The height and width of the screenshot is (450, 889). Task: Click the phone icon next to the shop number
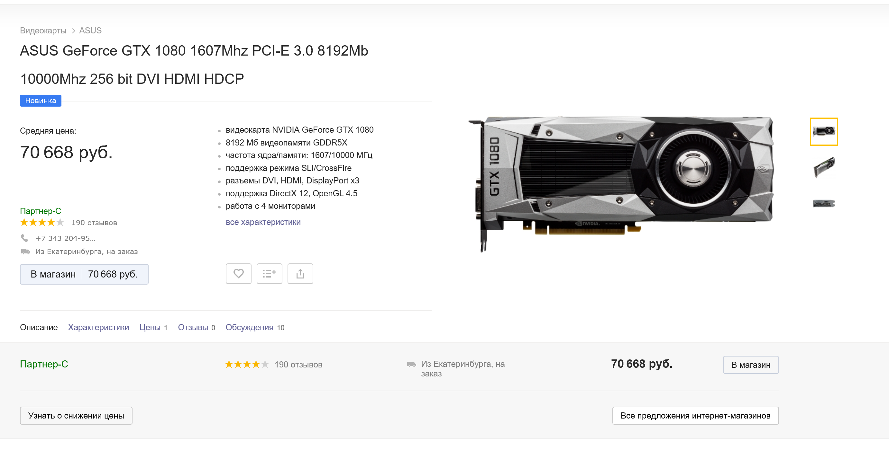point(24,238)
